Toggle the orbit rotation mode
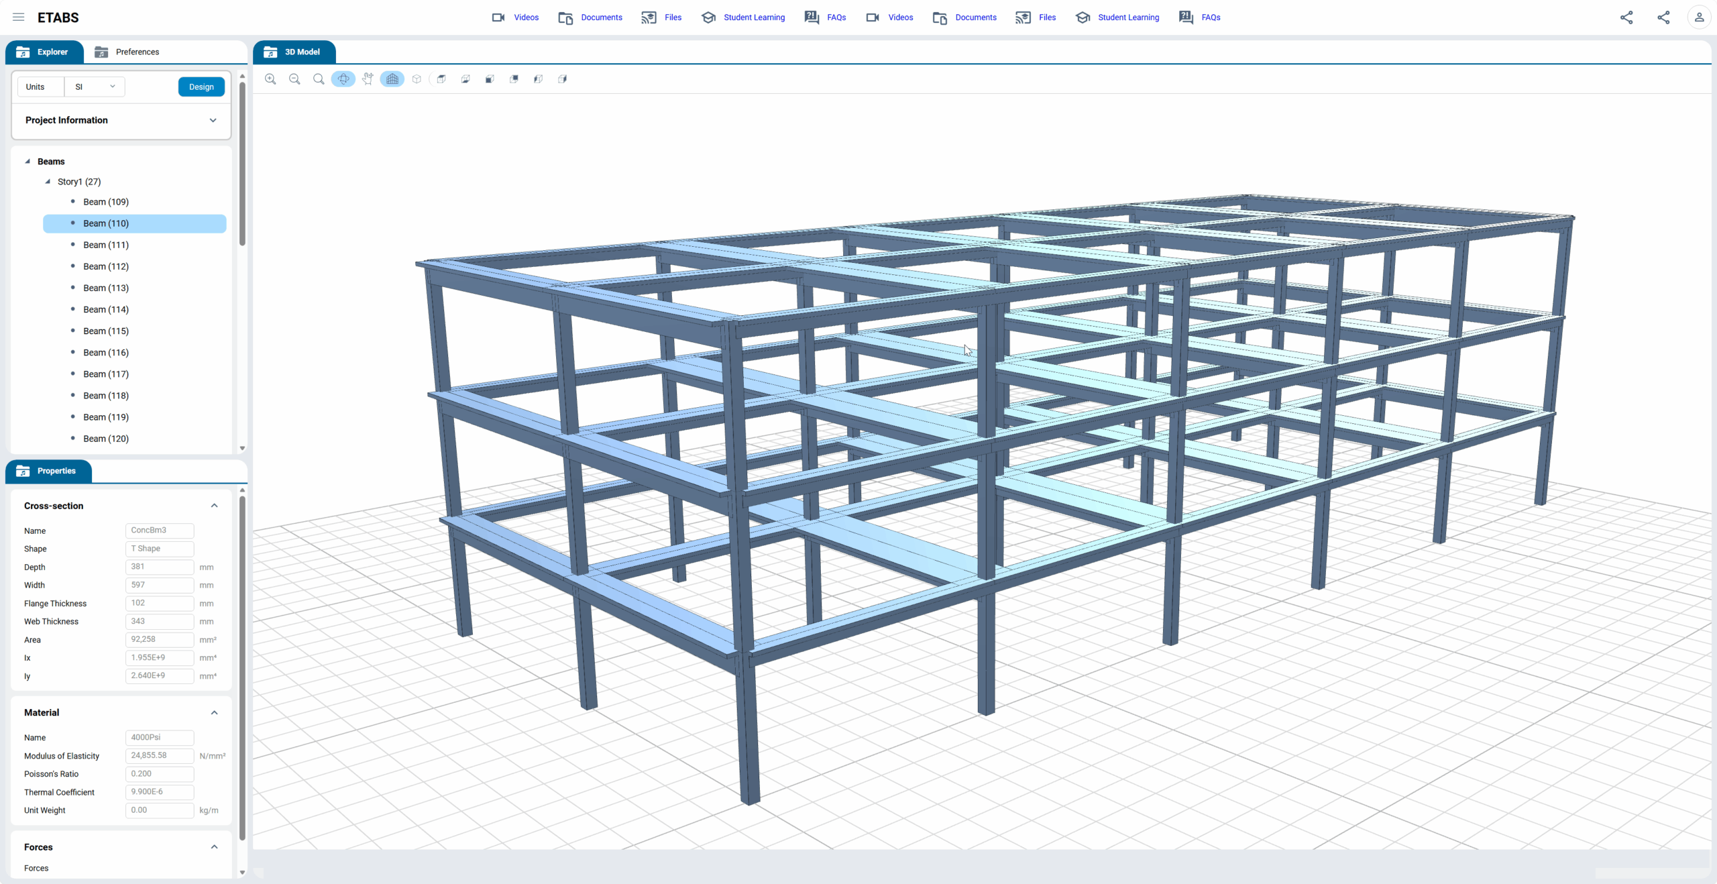 click(x=343, y=79)
